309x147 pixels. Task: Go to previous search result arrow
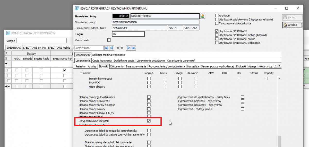[111, 48]
